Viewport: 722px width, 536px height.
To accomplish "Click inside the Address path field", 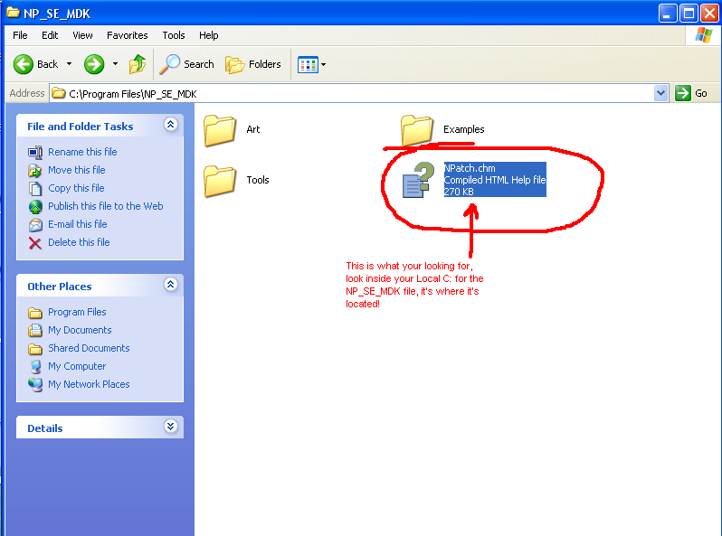I will tap(362, 93).
